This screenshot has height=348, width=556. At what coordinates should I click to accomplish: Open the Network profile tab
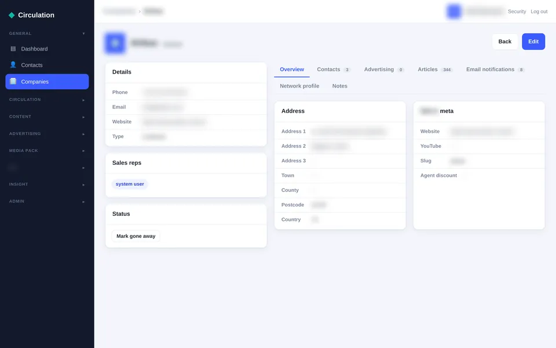pos(299,86)
